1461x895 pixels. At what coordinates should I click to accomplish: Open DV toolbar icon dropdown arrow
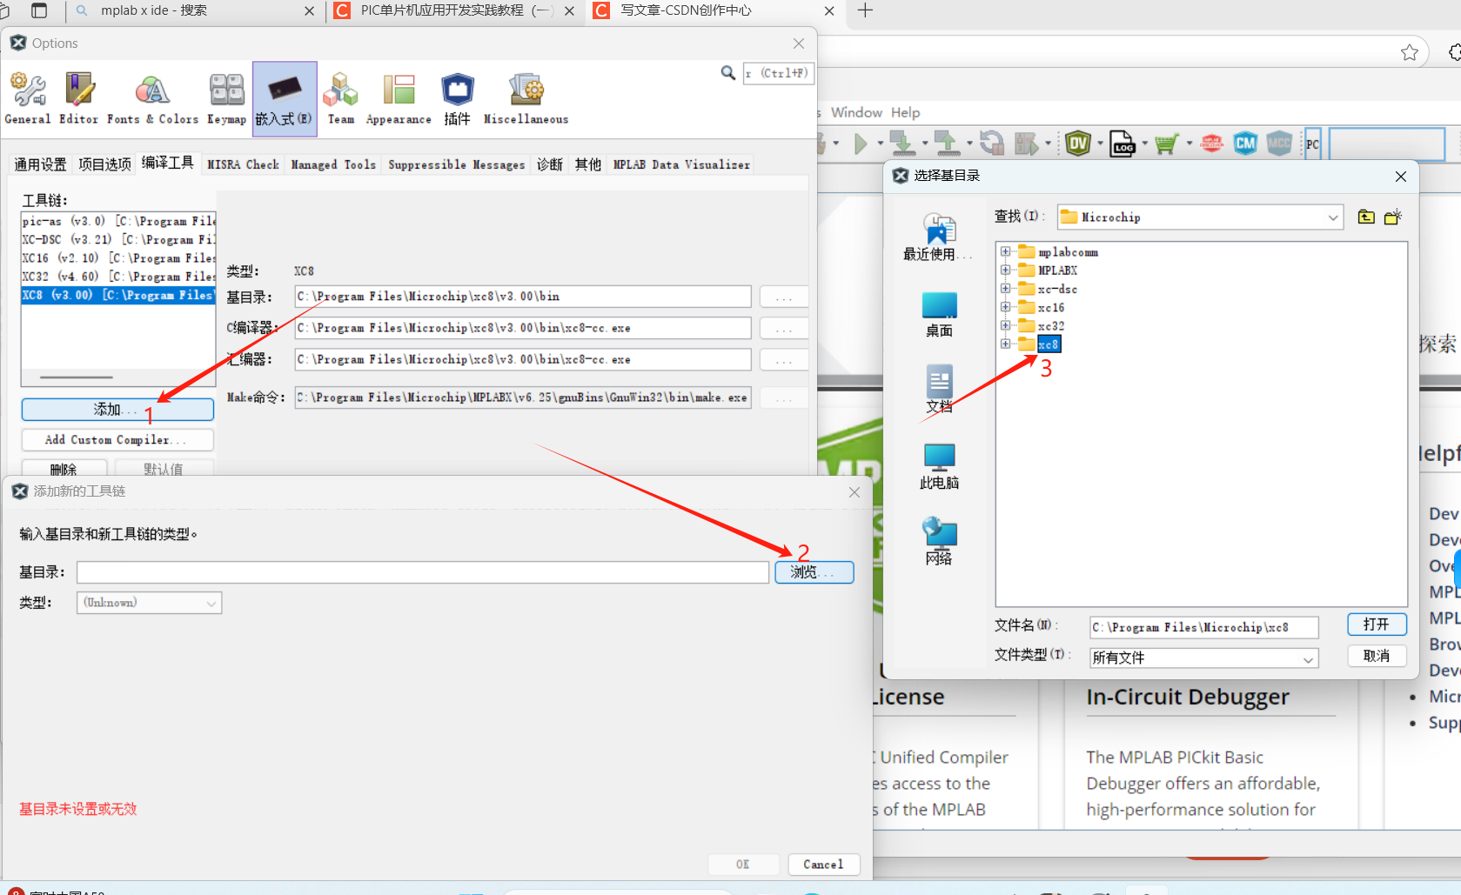coord(1100,144)
